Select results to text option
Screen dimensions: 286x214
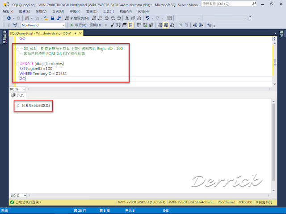[160, 25]
